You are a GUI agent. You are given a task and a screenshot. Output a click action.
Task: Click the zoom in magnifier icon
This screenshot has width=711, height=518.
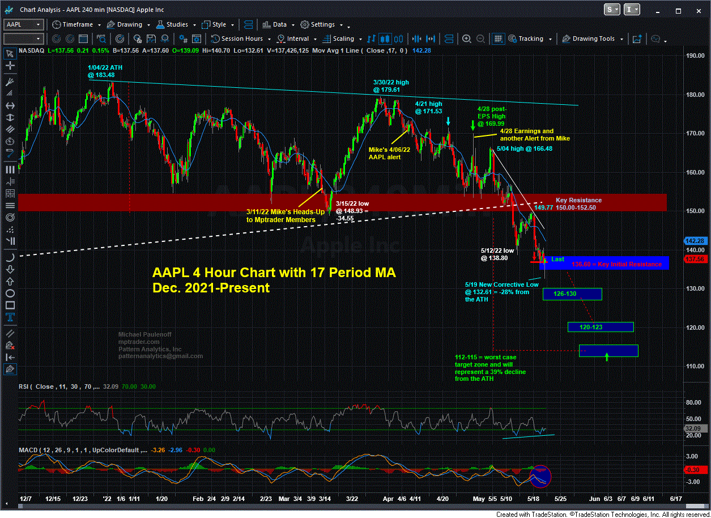point(466,39)
